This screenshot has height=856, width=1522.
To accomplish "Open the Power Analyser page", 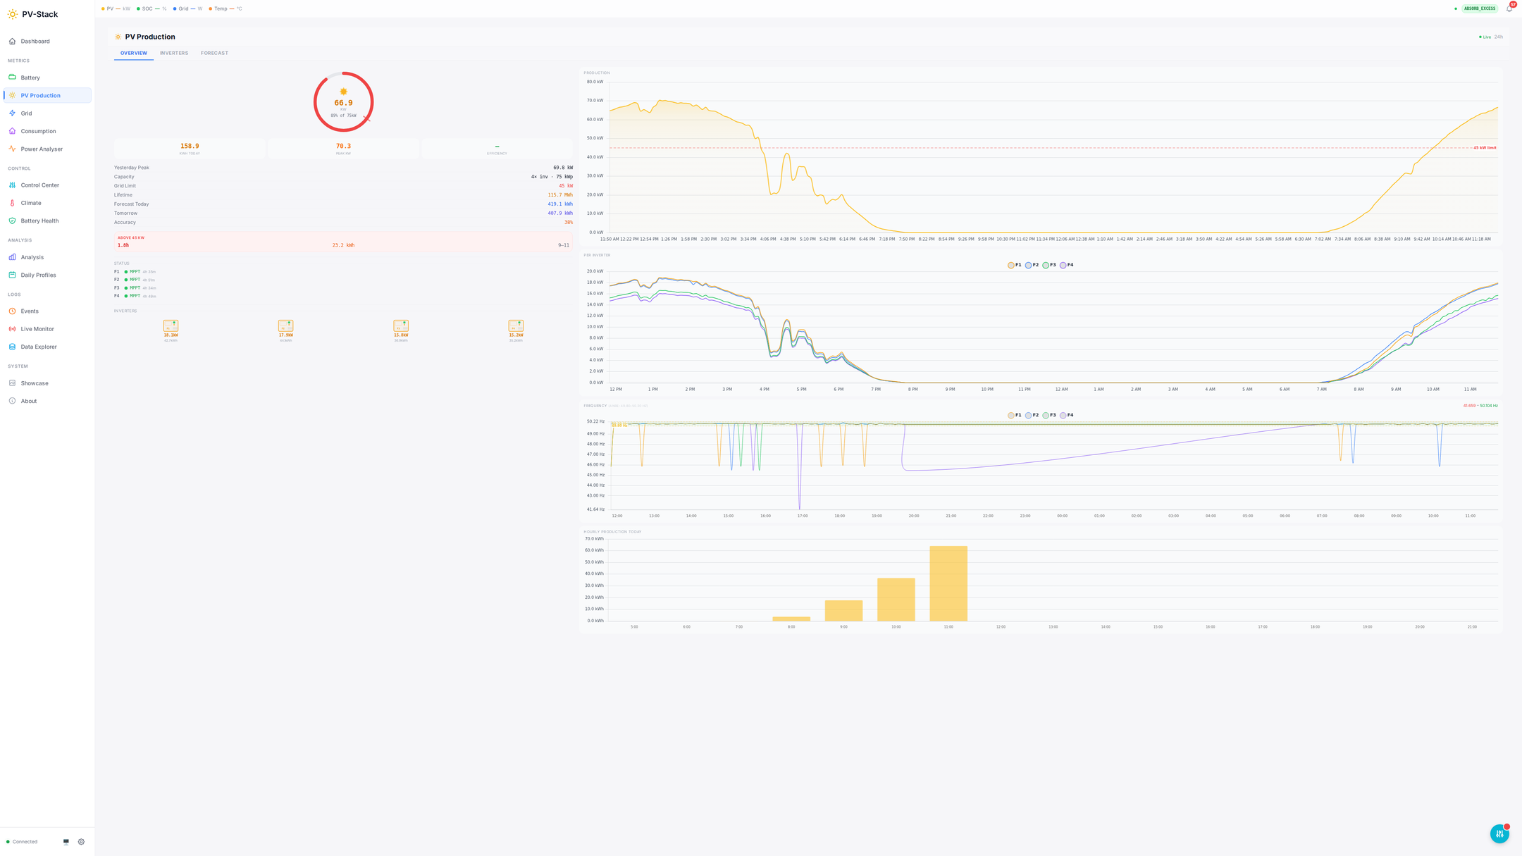I will [x=42, y=149].
